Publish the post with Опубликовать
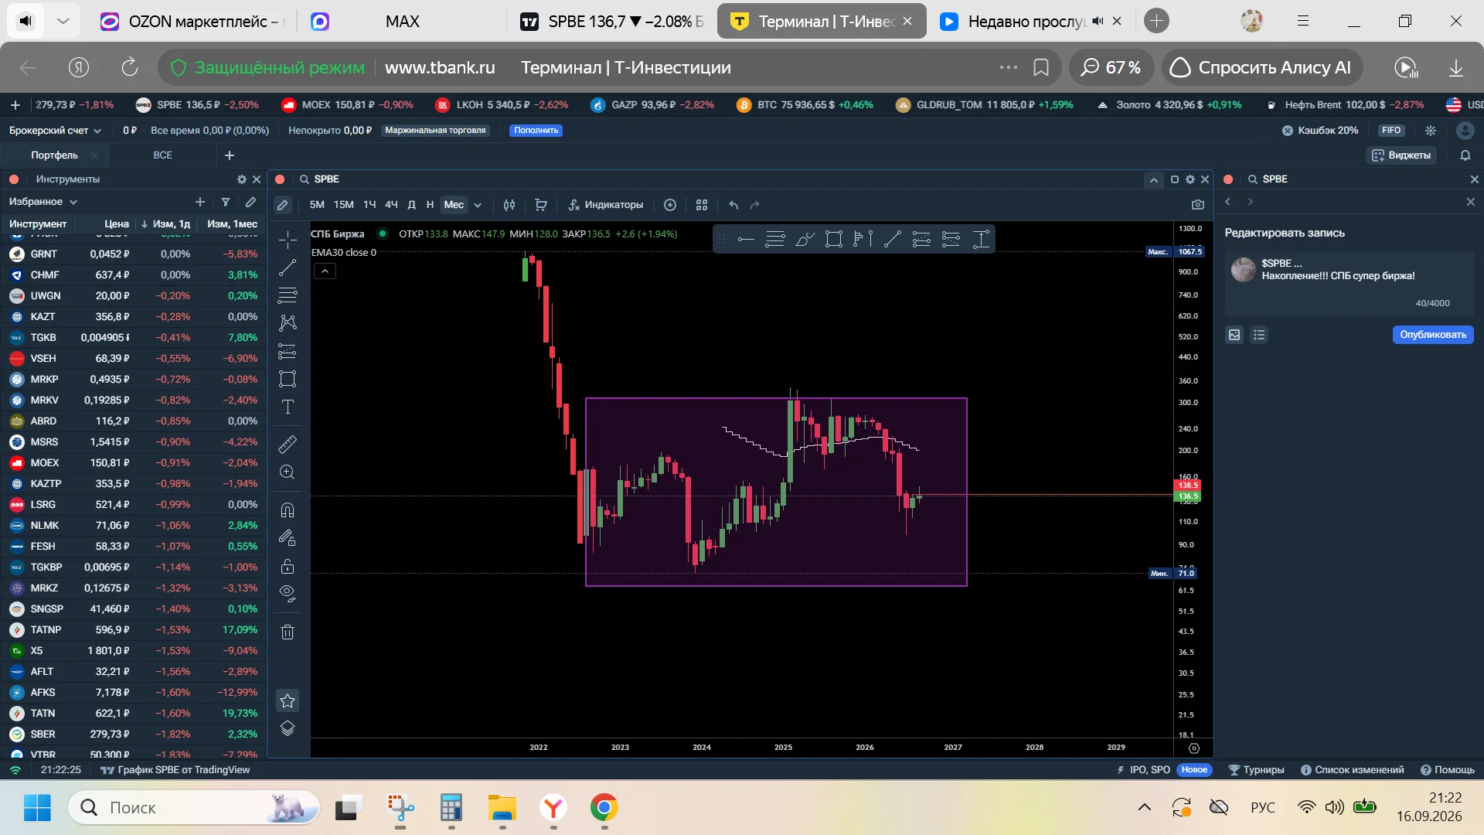The width and height of the screenshot is (1484, 835). pos(1433,335)
